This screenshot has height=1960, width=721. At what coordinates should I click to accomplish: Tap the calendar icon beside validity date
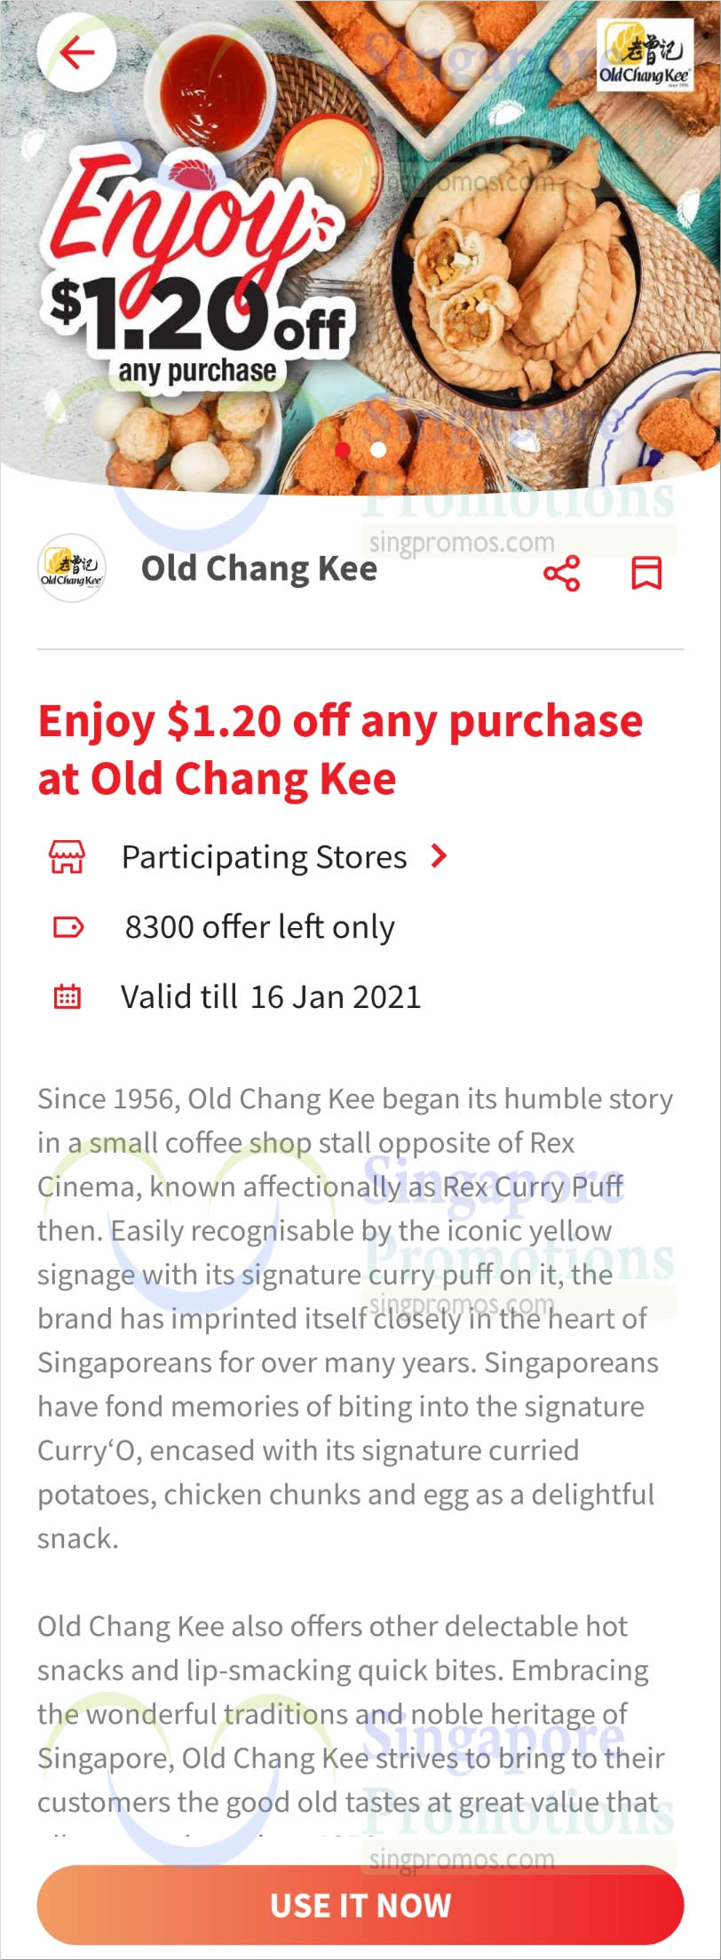67,996
